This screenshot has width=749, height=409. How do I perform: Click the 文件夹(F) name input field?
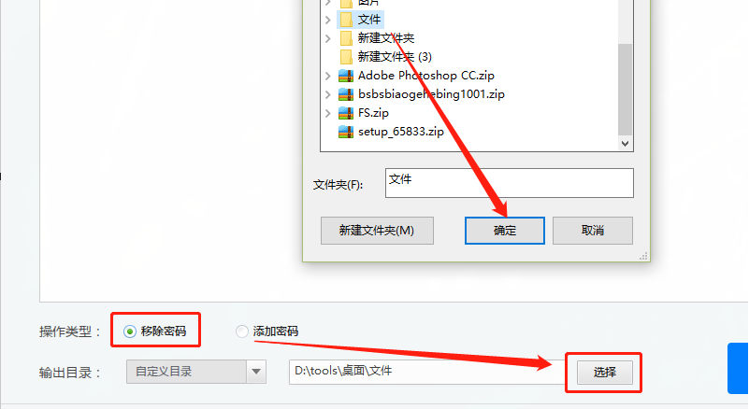click(x=510, y=183)
